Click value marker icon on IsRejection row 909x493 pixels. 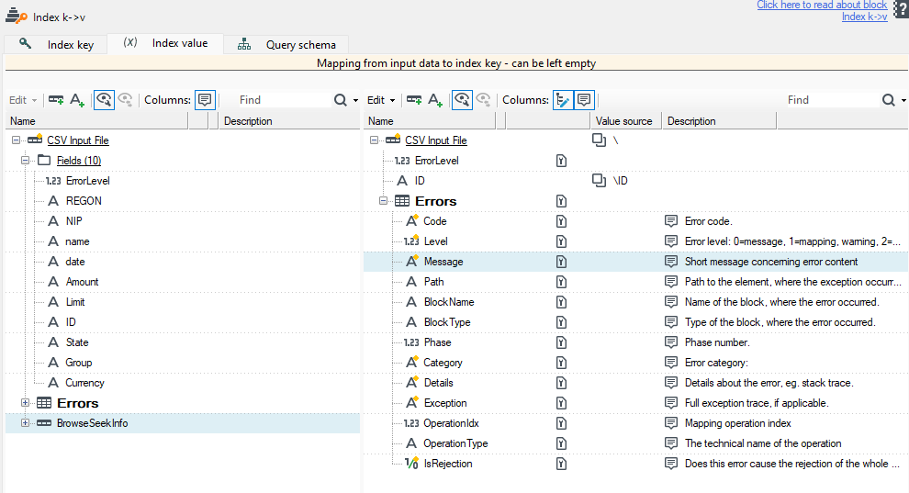(561, 464)
